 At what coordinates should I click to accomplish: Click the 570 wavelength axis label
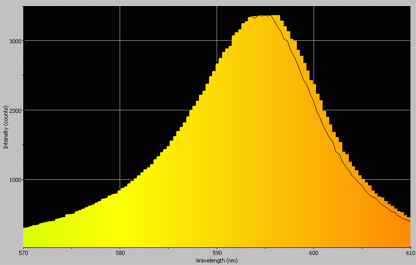[x=24, y=253]
